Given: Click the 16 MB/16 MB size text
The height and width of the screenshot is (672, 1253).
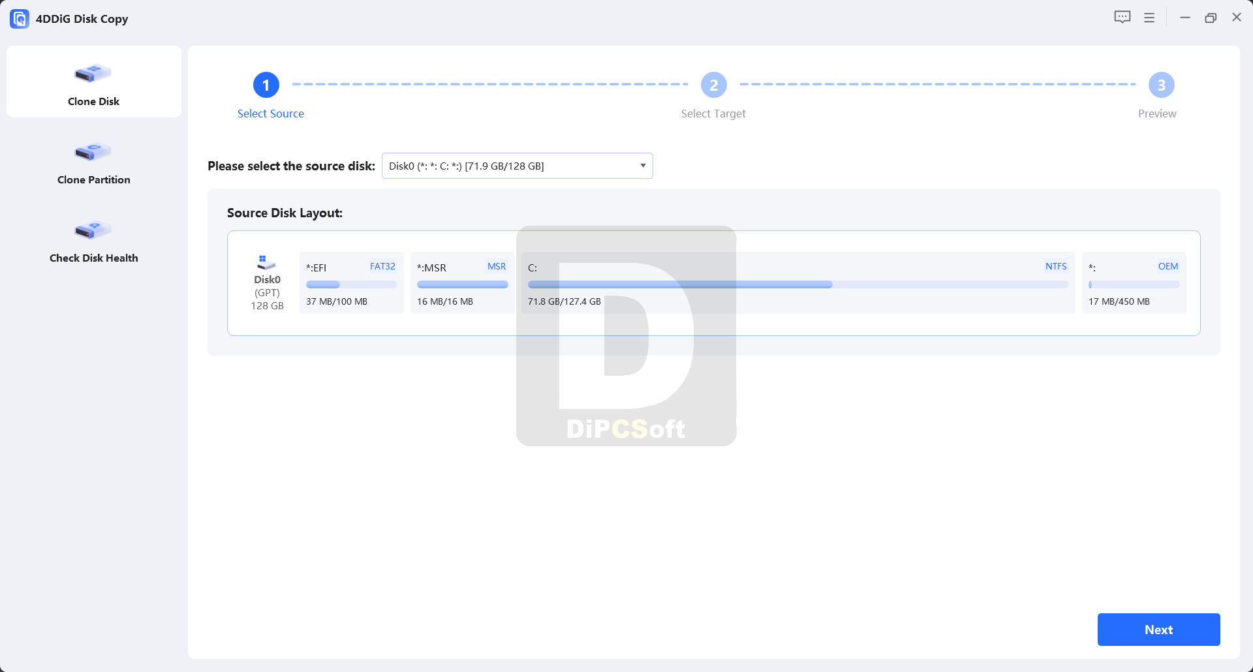Looking at the screenshot, I should pyautogui.click(x=445, y=301).
